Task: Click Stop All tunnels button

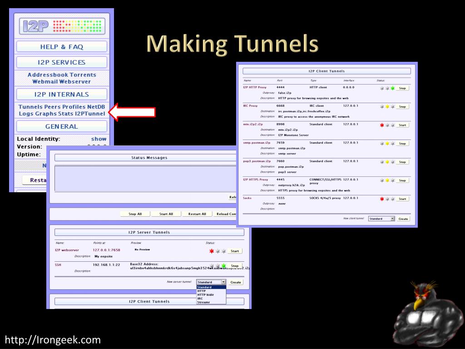Action: (x=135, y=214)
